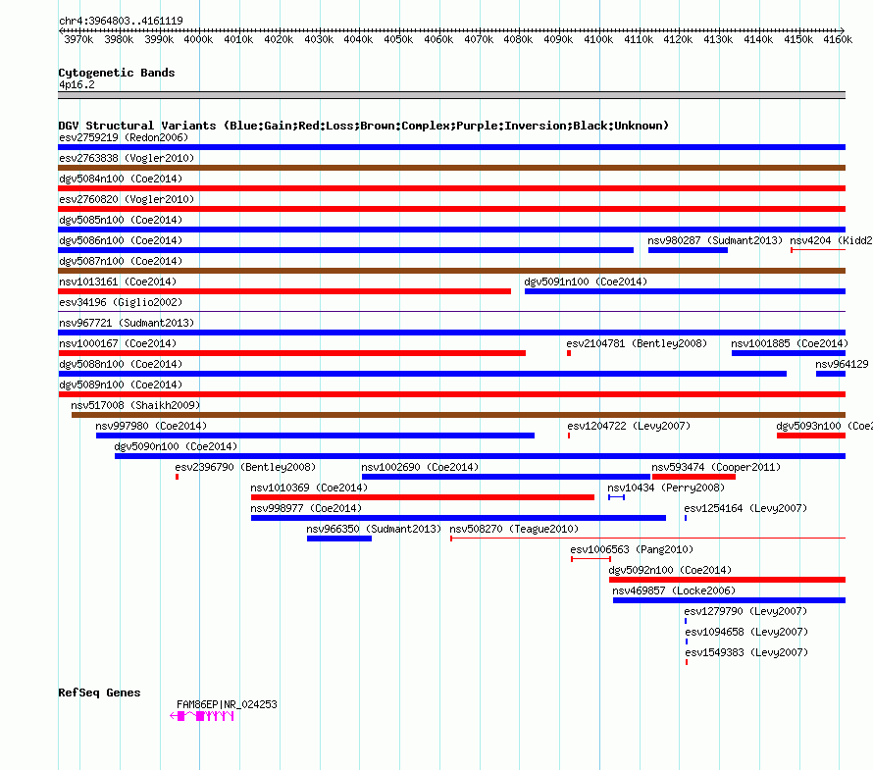This screenshot has height=770, width=873.
Task: Select dgv5086n100 (Coe2014) variant label
Action: coord(121,240)
